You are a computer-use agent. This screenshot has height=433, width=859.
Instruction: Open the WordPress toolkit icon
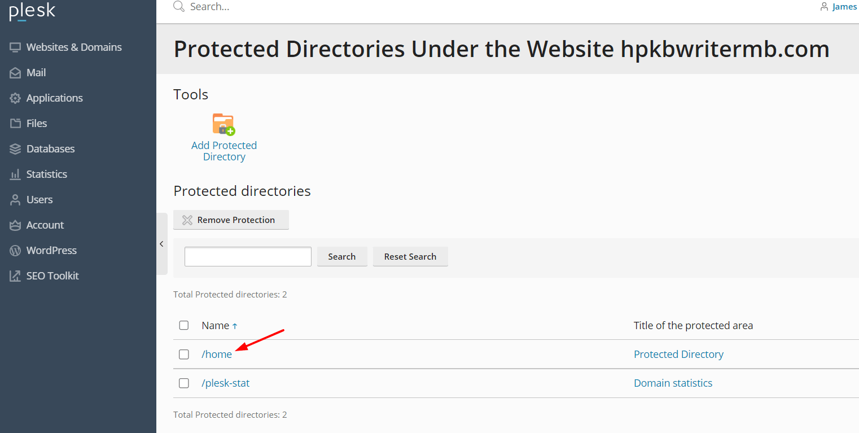(15, 250)
